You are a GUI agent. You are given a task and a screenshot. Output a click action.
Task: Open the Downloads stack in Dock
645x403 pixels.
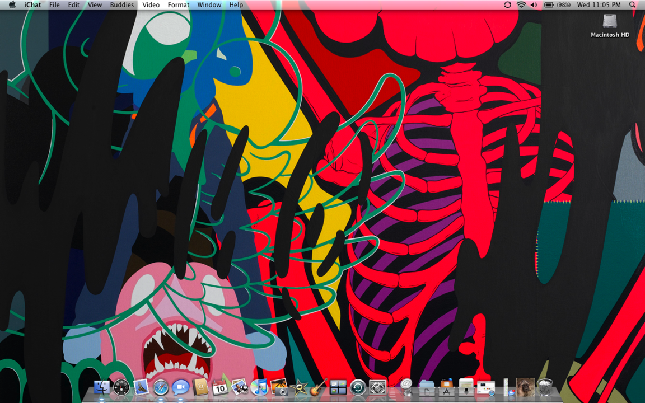pyautogui.click(x=466, y=387)
